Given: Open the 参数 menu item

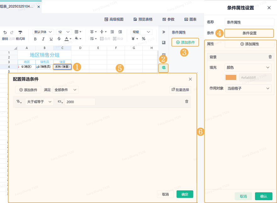Looking at the screenshot, I should pos(169,20).
